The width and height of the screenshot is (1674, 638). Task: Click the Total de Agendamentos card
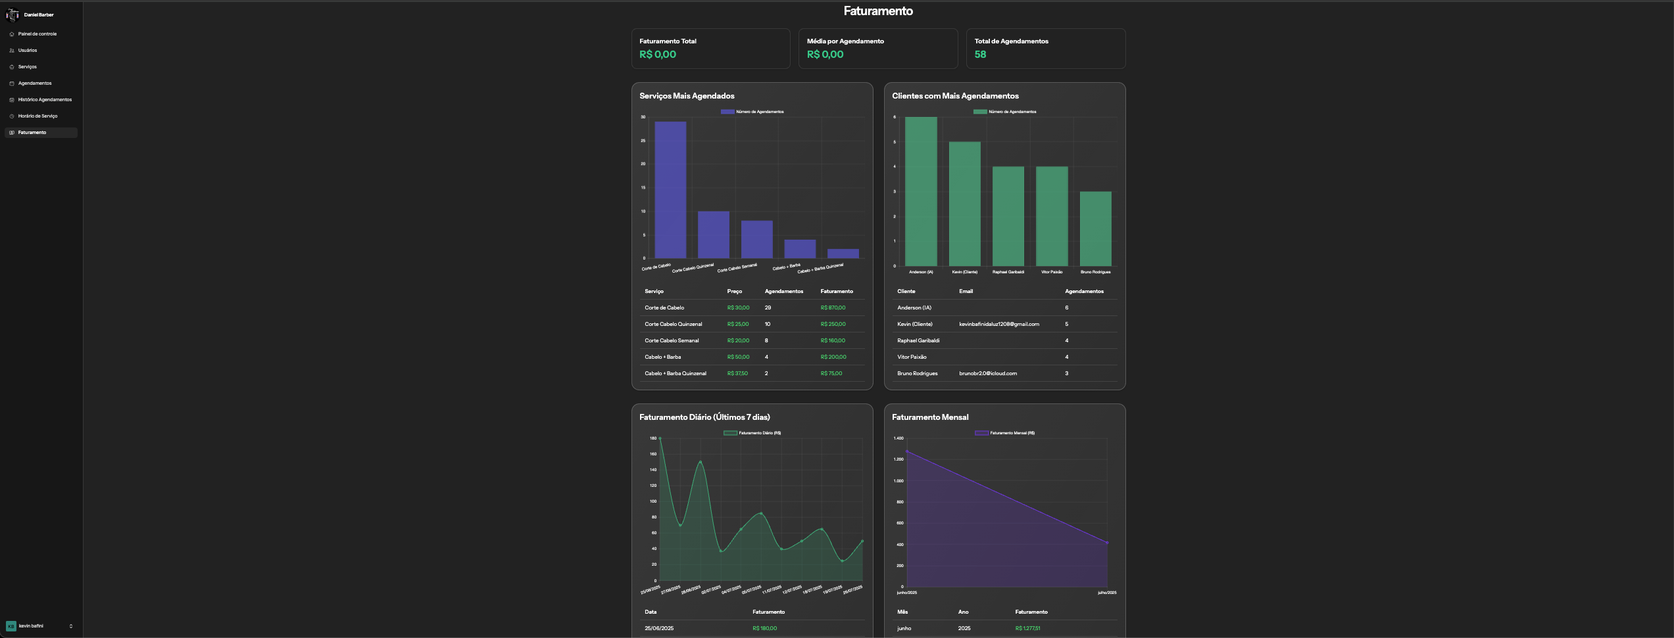click(1045, 48)
